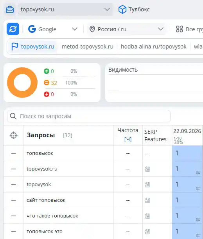This screenshot has width=203, height=239.
Task: Click SERP feature icon for topovysok row
Action: point(147,185)
